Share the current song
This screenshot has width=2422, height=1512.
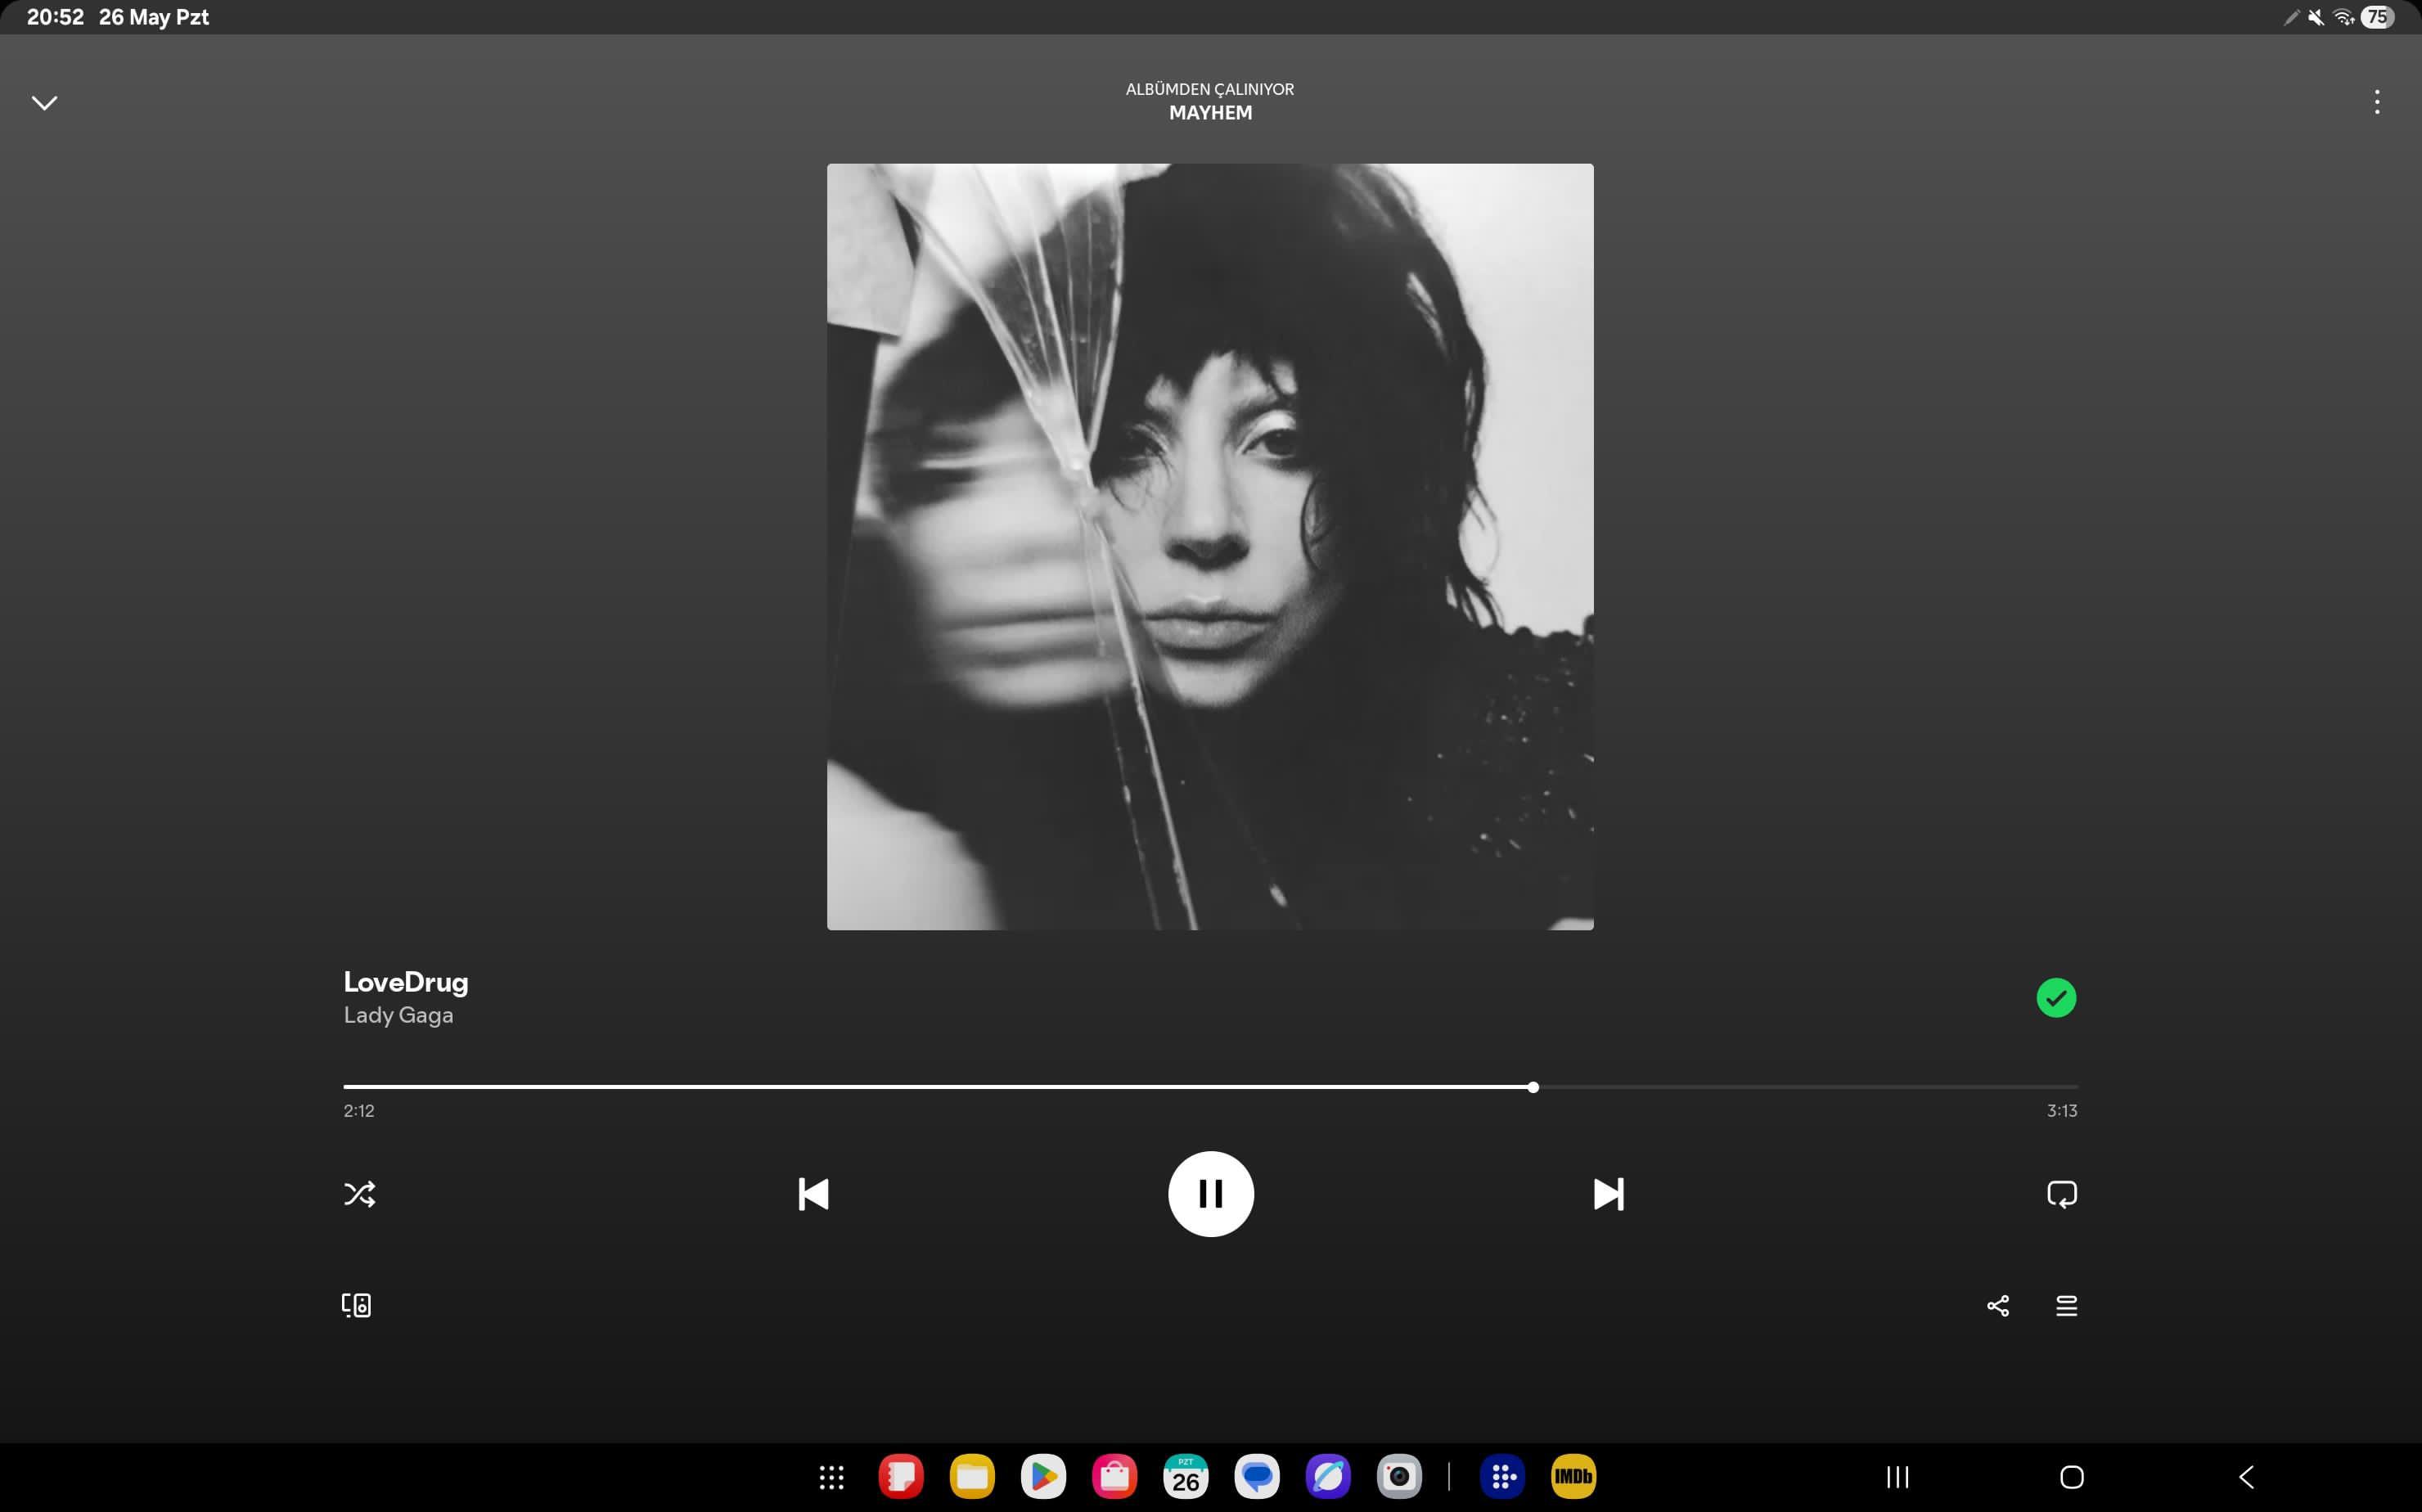[1997, 1306]
